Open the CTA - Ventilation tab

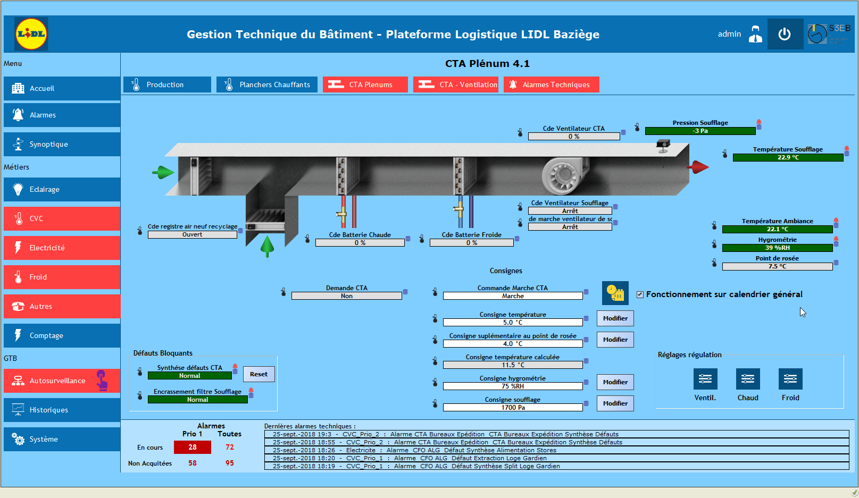456,85
